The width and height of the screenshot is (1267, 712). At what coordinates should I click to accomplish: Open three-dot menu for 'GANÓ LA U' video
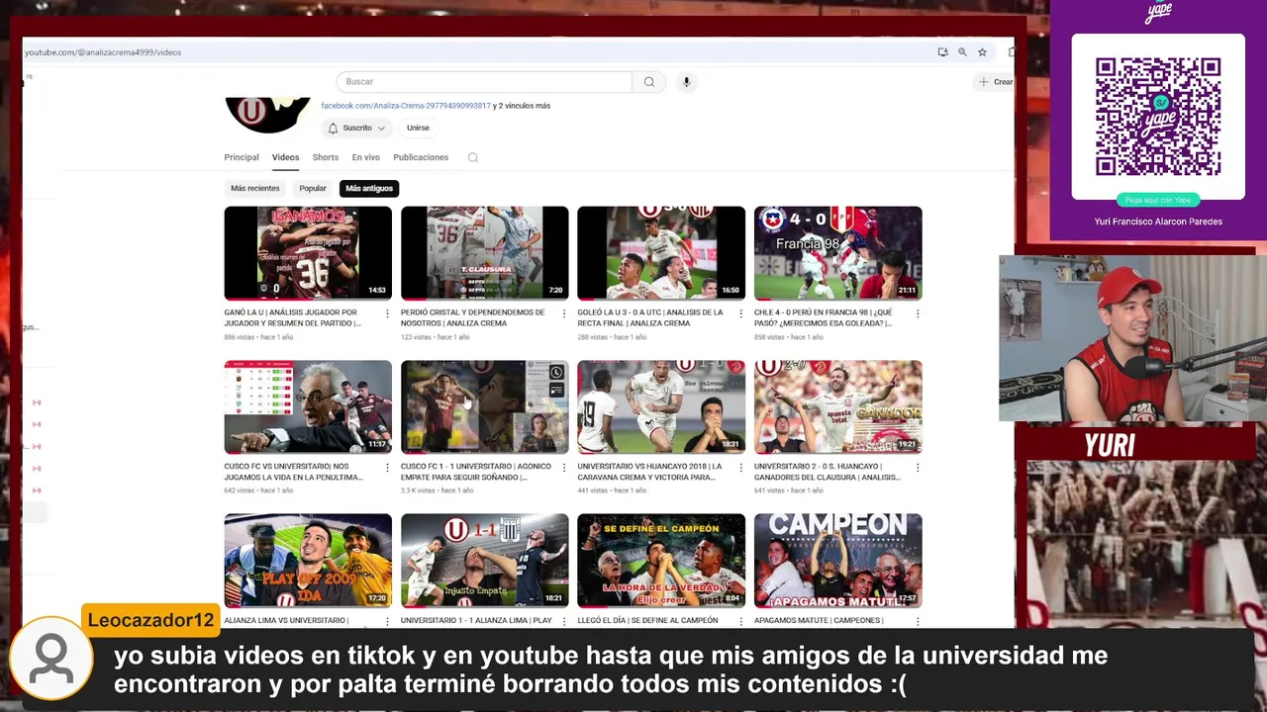(387, 313)
